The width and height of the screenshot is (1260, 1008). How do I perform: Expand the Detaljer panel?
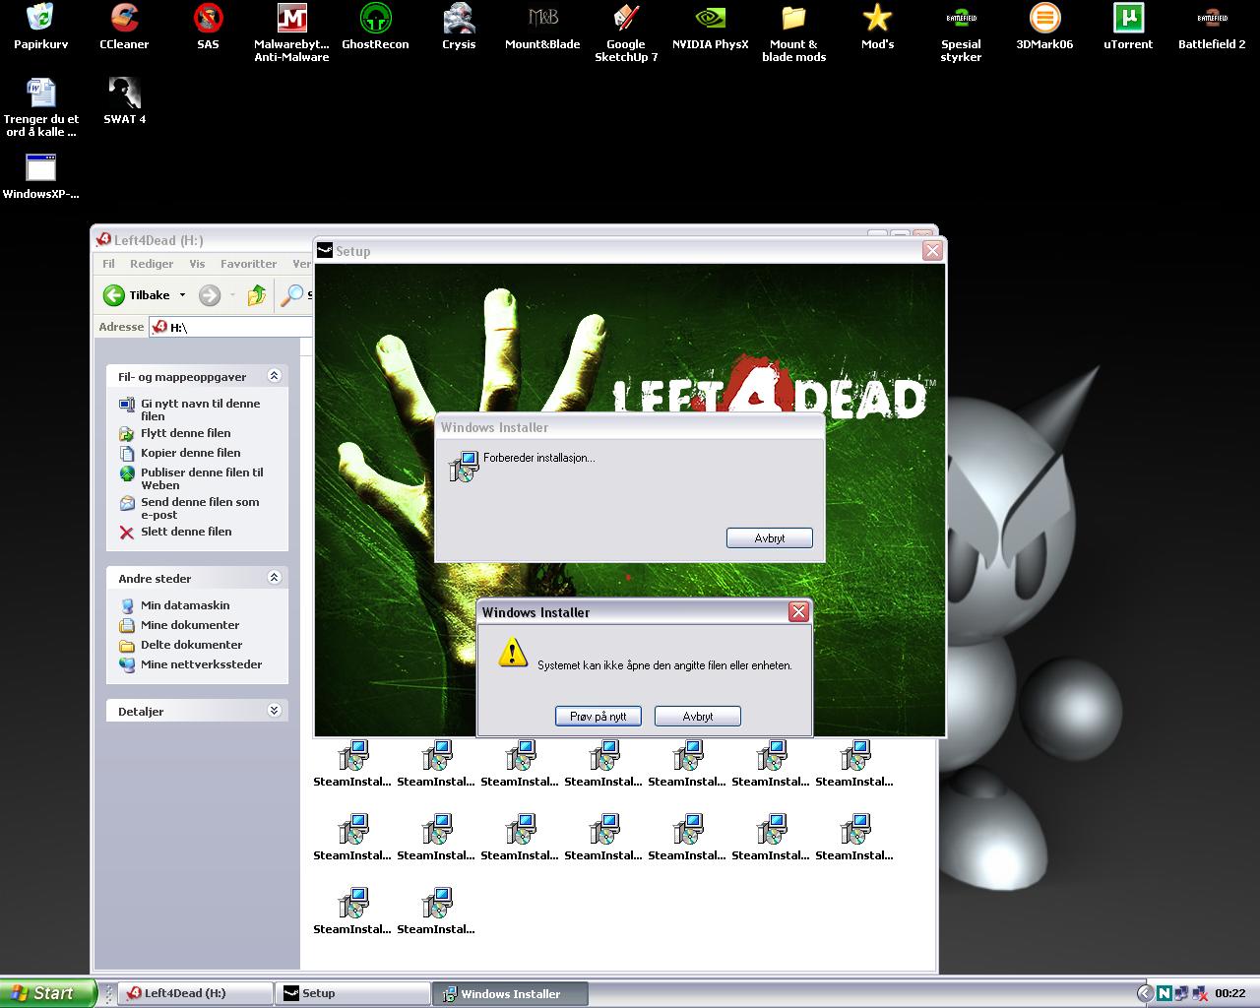click(275, 711)
